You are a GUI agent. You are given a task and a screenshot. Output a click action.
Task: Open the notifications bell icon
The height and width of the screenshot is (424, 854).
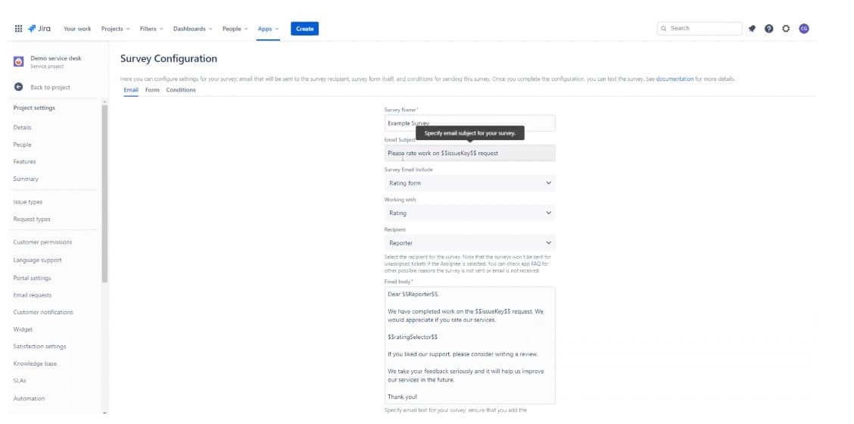(752, 29)
